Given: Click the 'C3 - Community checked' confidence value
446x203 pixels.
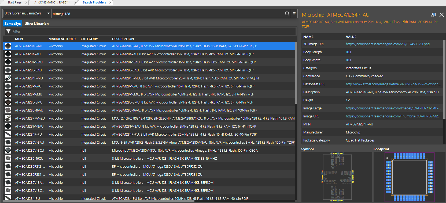Looking at the screenshot, I should pos(364,76).
